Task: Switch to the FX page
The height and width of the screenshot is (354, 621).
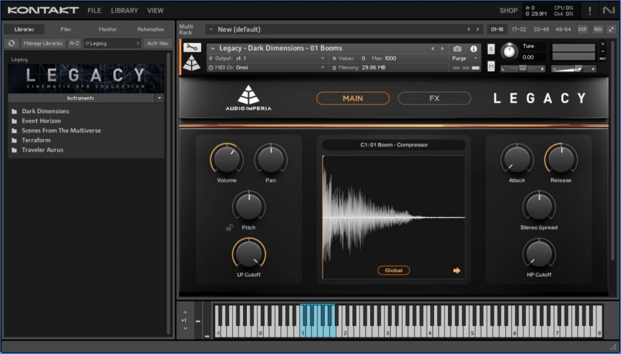Action: [434, 98]
